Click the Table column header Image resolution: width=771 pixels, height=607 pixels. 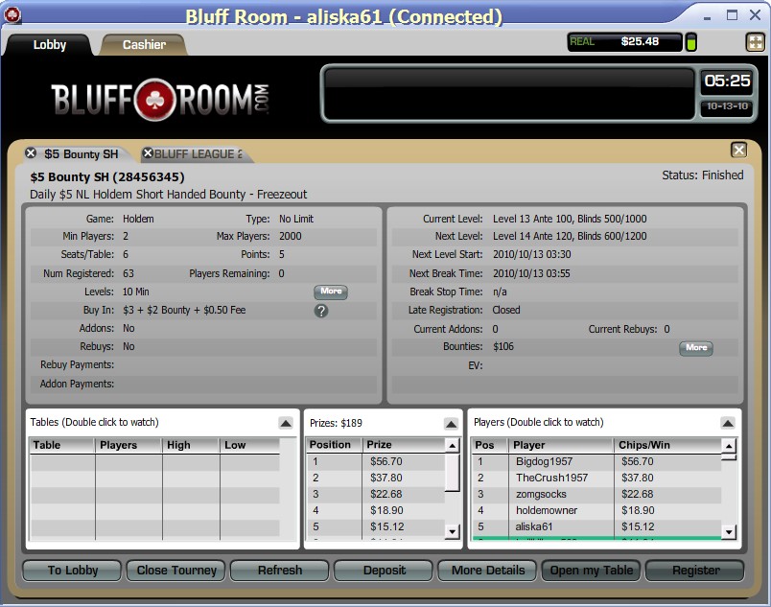[62, 445]
